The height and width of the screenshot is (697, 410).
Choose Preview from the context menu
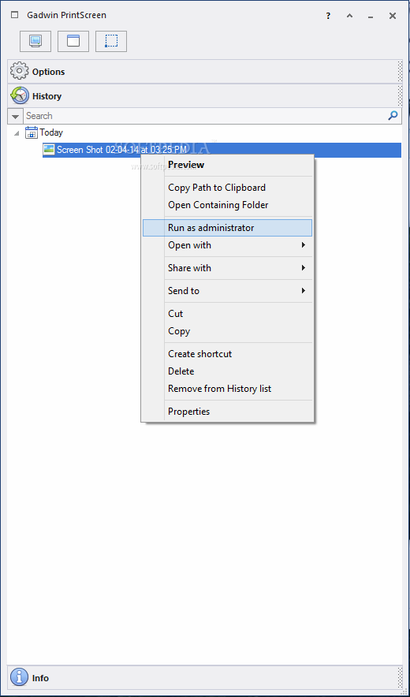coord(227,165)
